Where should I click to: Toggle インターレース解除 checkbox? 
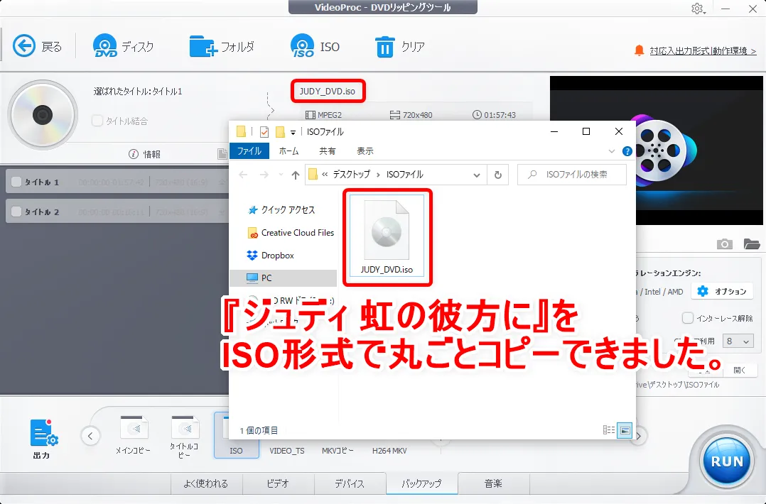pos(687,318)
